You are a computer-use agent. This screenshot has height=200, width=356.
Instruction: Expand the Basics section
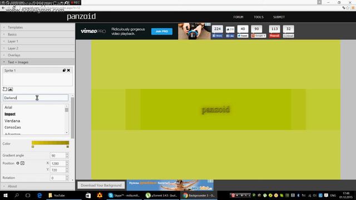(x=37, y=34)
